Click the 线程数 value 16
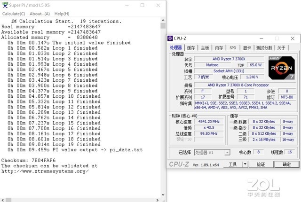Viewport: 301px width, 202px height. pos(290,152)
